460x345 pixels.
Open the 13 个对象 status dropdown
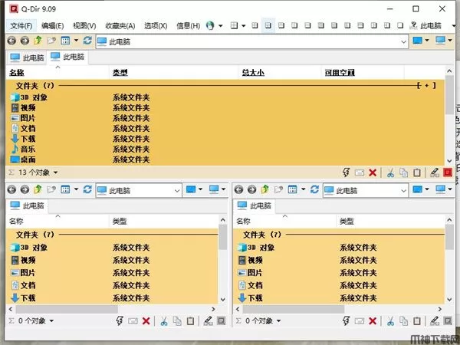[x=55, y=172]
